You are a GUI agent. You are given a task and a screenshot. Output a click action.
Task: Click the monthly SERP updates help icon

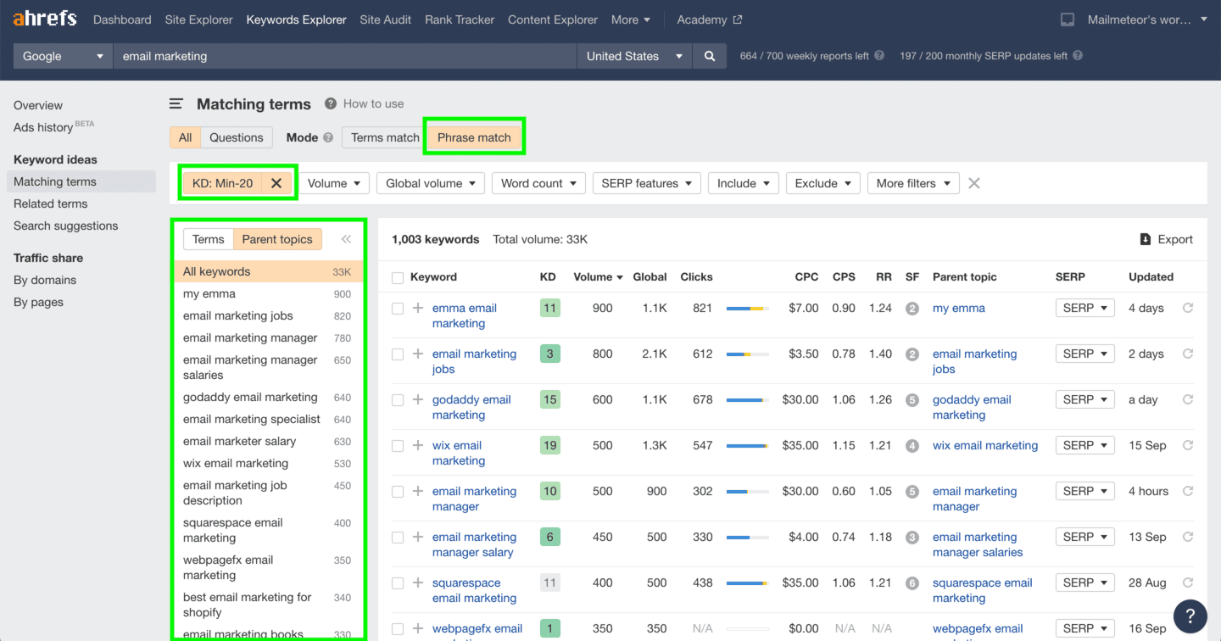coord(1078,55)
